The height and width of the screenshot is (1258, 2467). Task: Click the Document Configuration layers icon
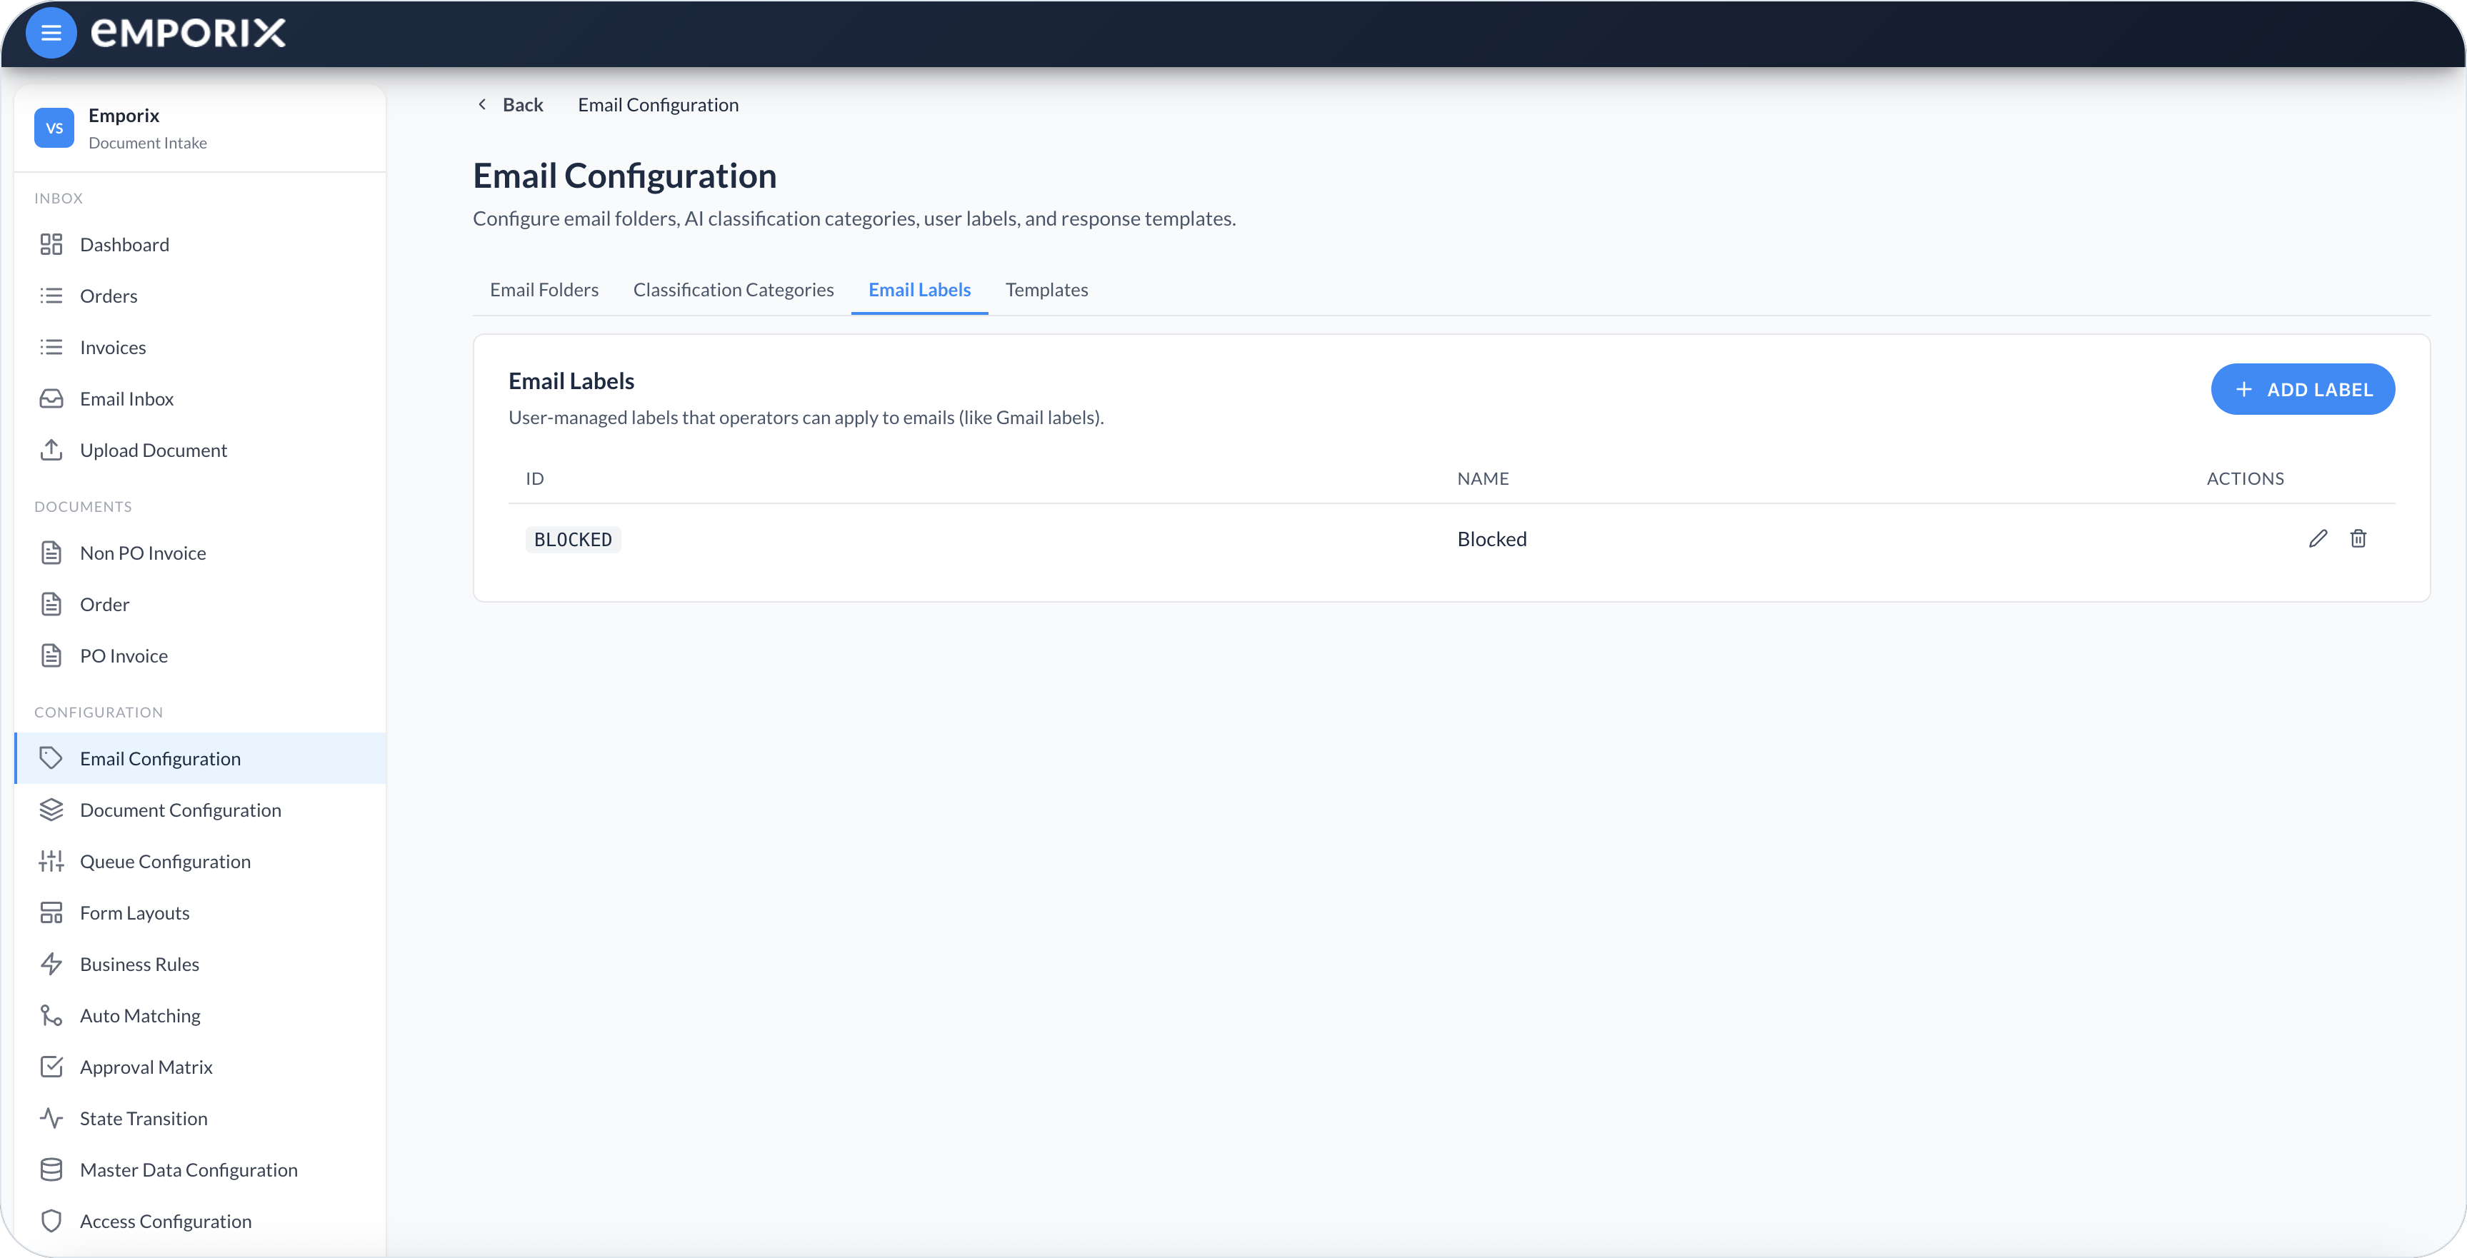[x=51, y=810]
